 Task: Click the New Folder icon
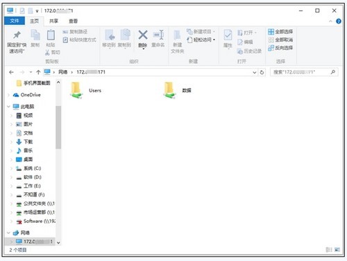pos(177,35)
